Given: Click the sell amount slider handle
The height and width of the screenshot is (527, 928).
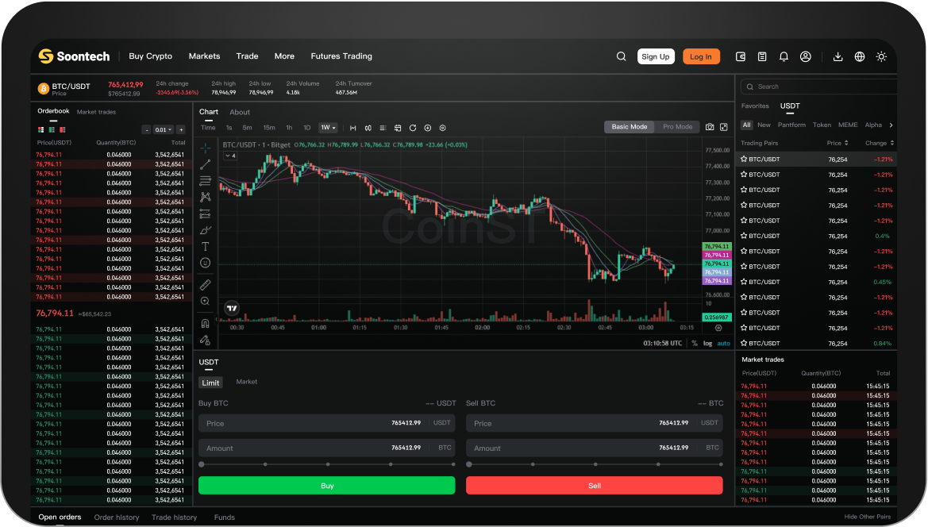Looking at the screenshot, I should 469,464.
